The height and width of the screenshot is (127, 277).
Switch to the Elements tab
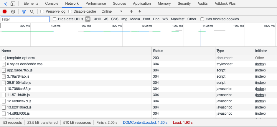click(31, 4)
